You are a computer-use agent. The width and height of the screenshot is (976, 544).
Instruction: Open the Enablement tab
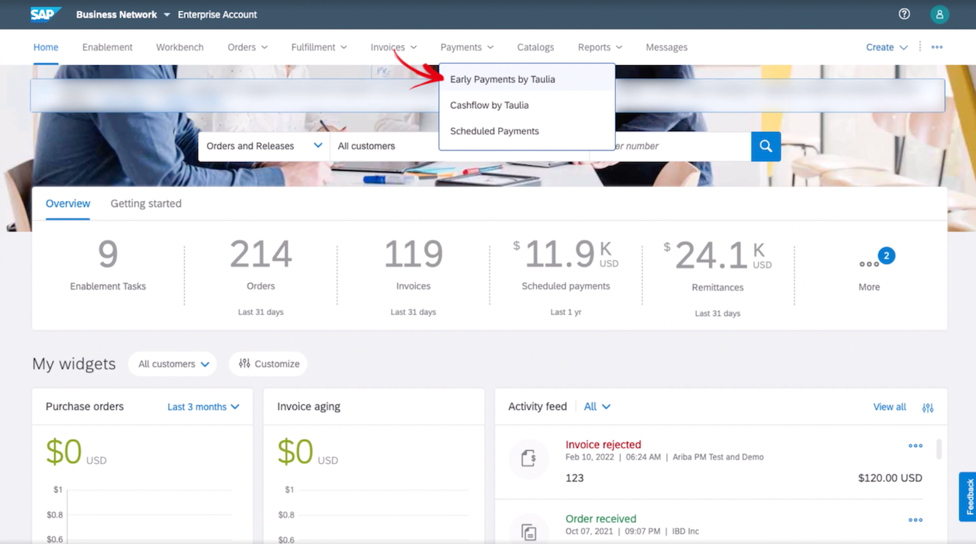(x=107, y=47)
